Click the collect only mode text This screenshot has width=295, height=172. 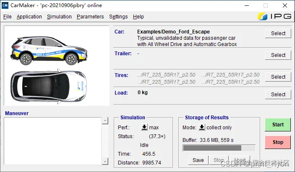219,128
